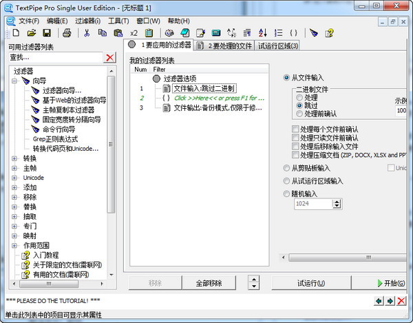Switch to the 2 要处理的文件 tab
This screenshot has height=323, width=413.
click(224, 46)
